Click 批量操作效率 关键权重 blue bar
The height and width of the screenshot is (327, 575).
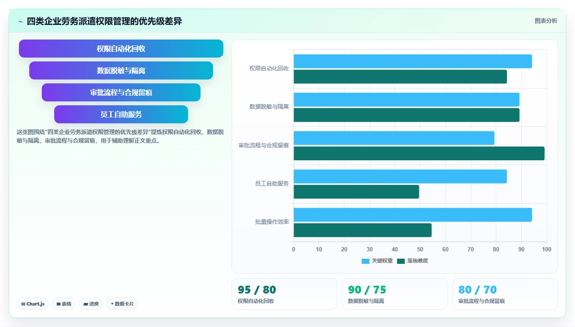[413, 215]
